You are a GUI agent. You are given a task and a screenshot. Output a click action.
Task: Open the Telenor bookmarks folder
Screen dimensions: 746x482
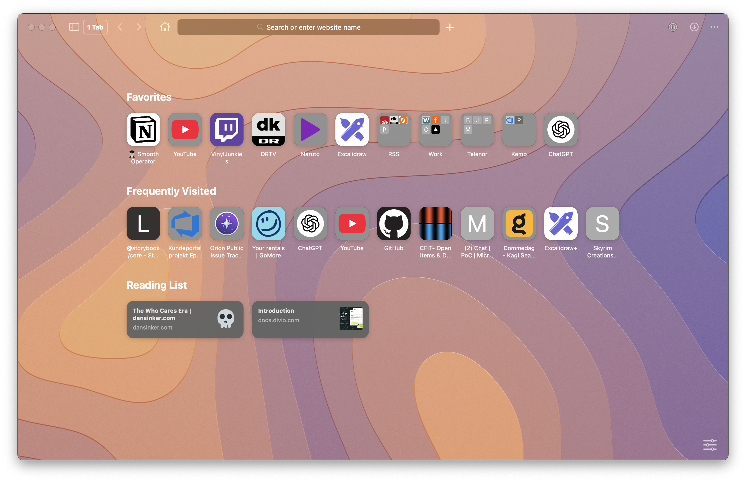point(477,130)
